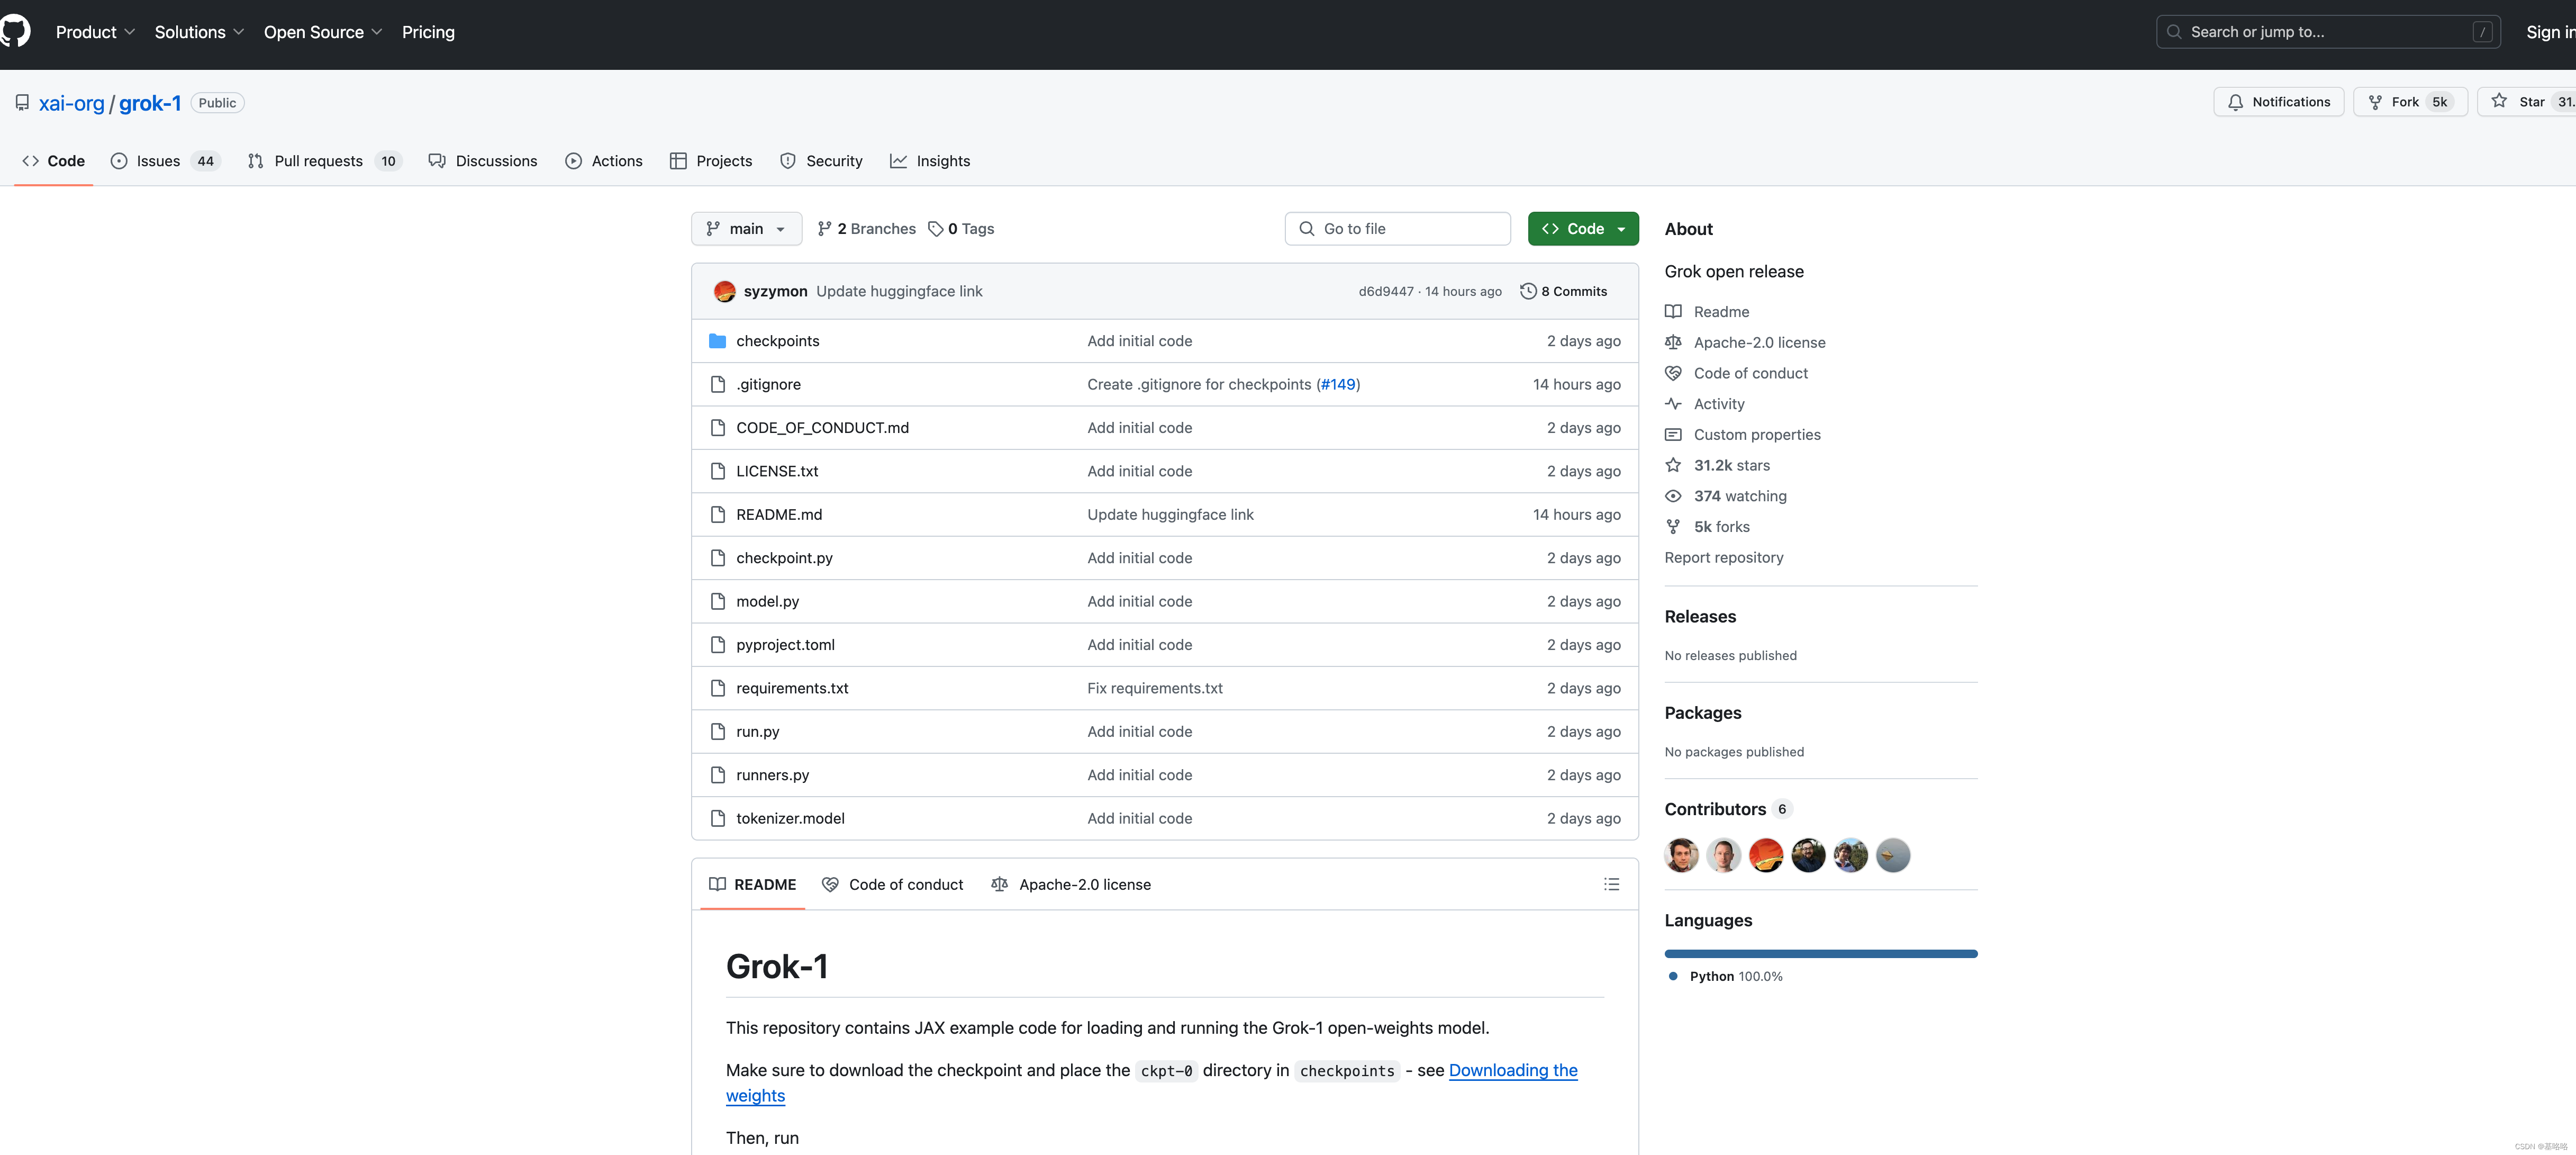
Task: Select the note icon beside Custom properties
Action: point(1673,435)
